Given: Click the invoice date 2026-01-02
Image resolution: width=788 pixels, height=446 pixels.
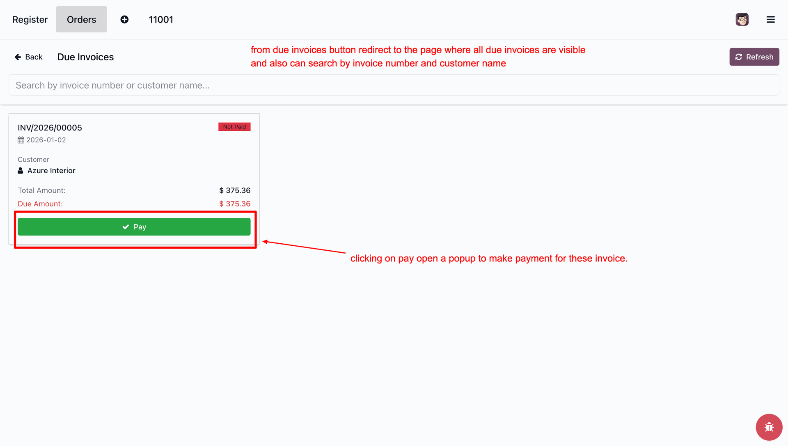Looking at the screenshot, I should tap(46, 140).
